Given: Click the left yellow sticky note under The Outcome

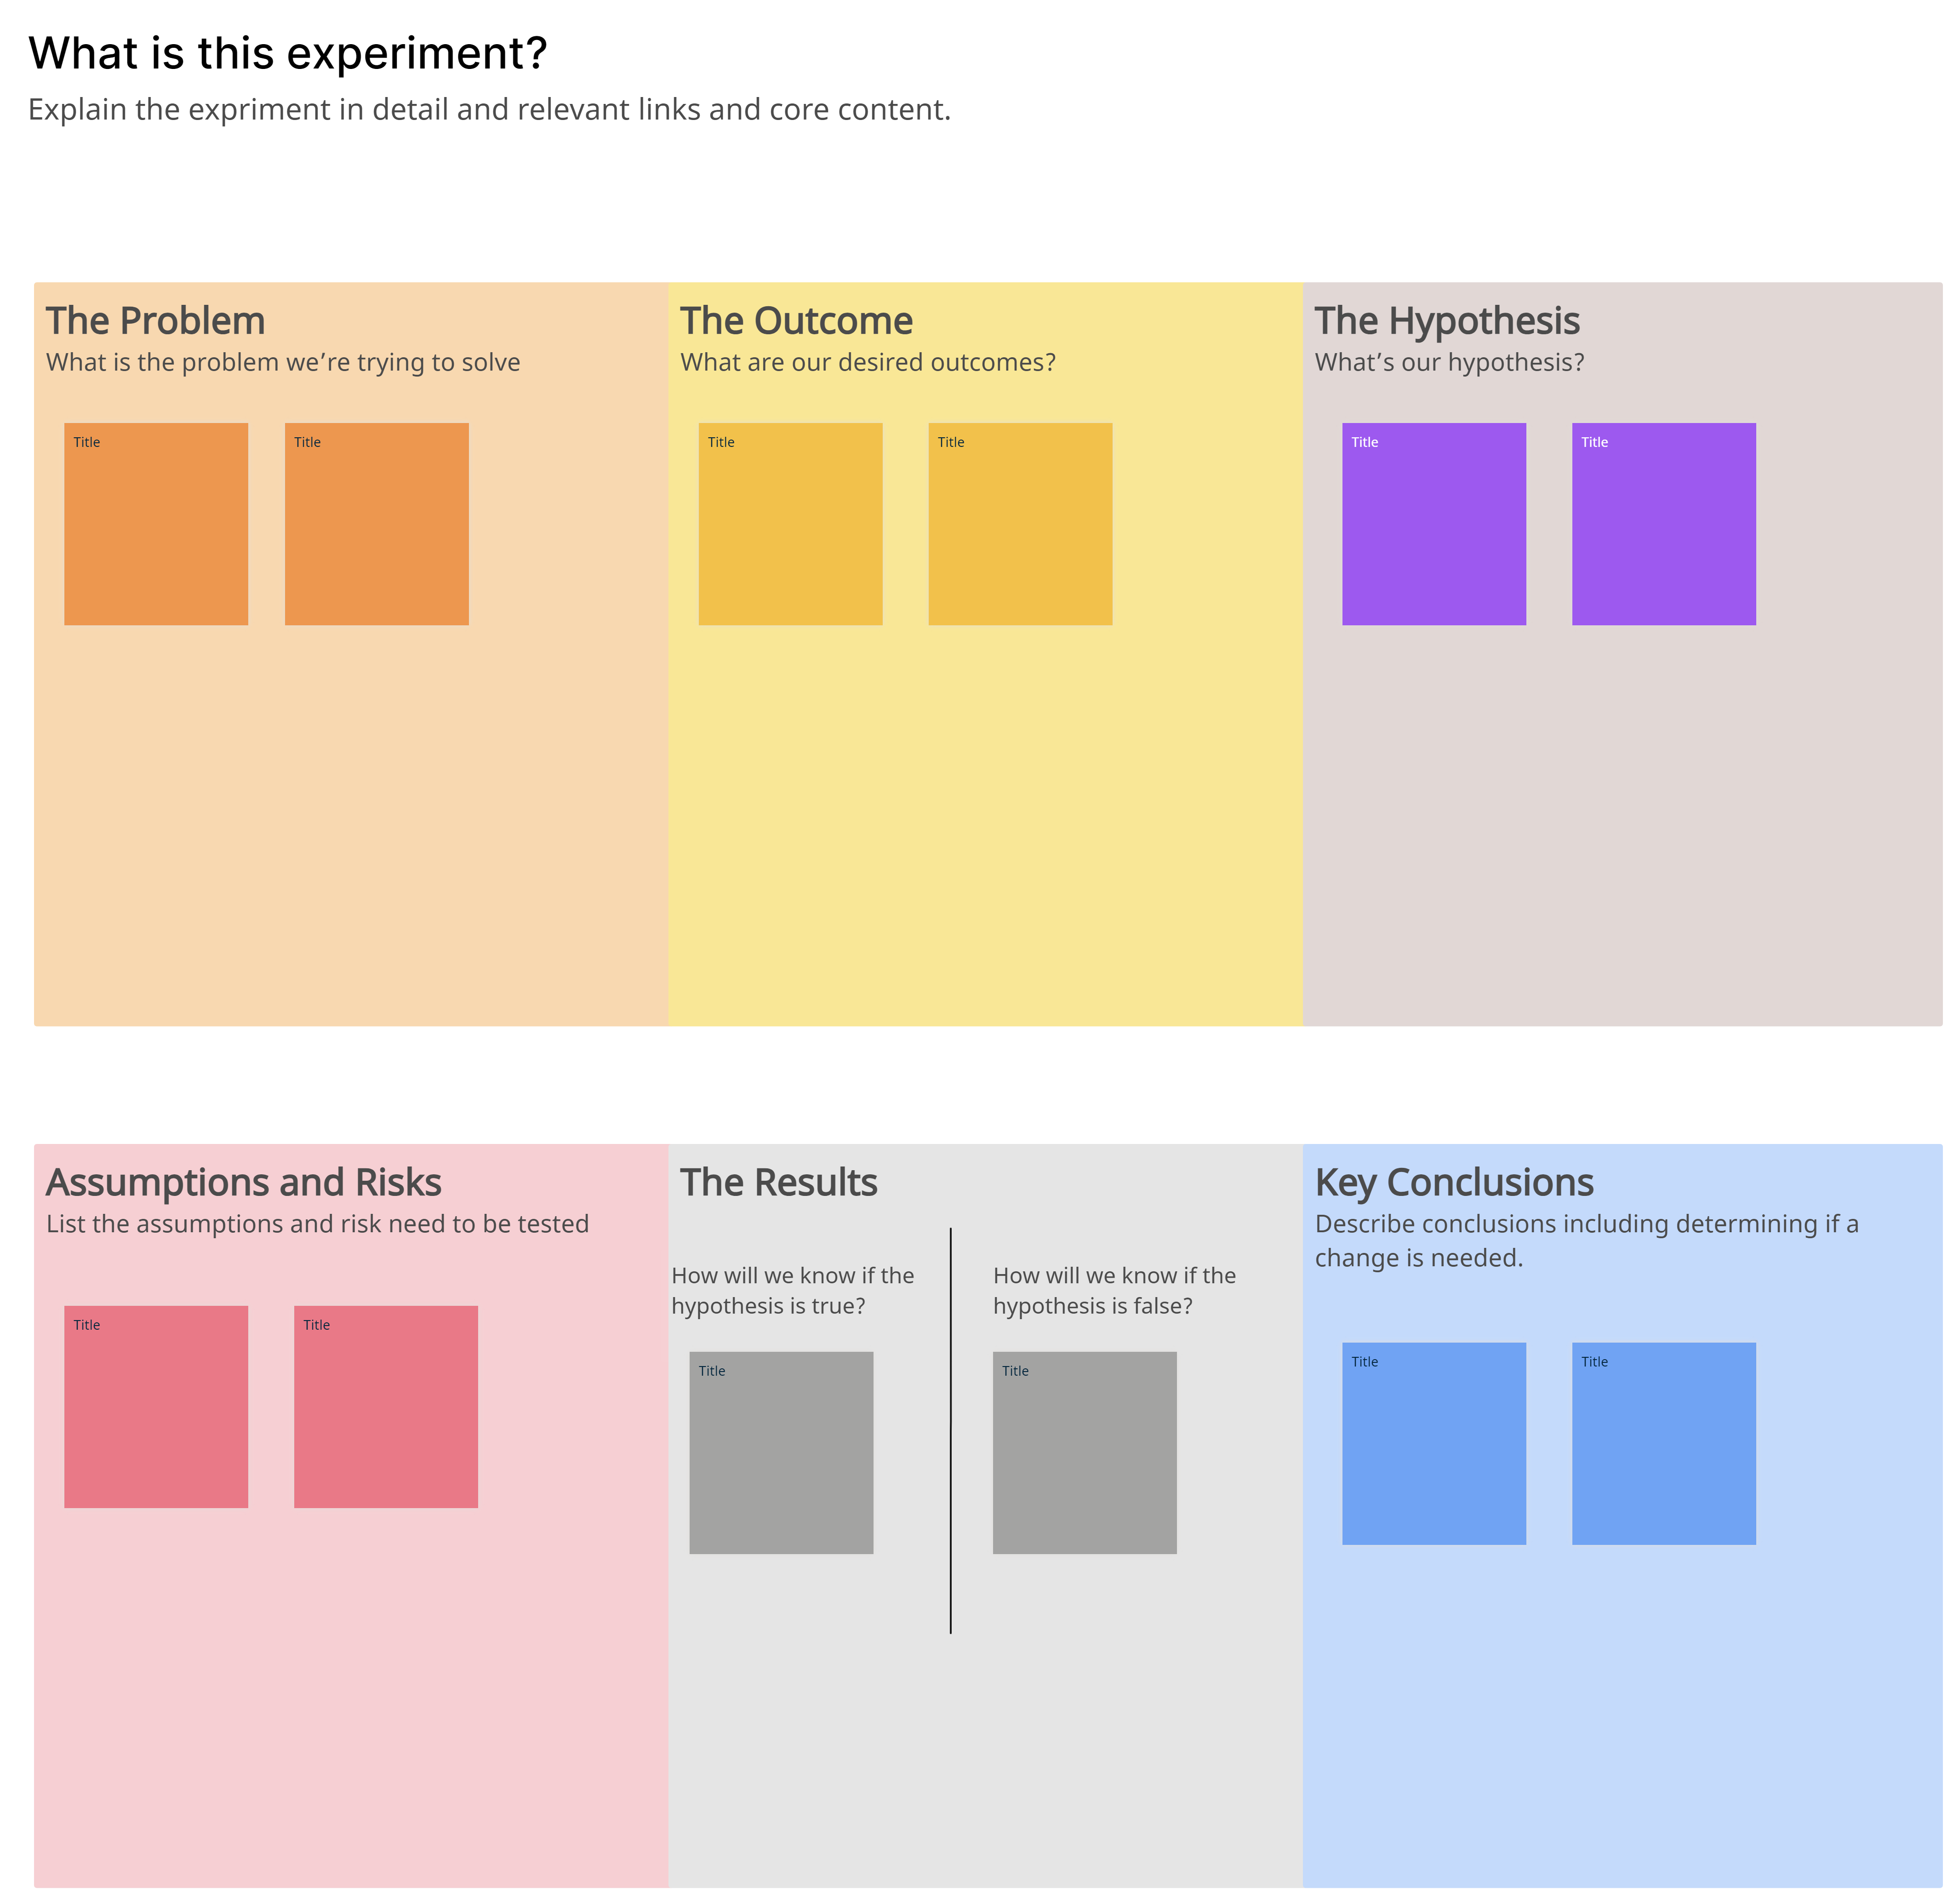Looking at the screenshot, I should [790, 524].
